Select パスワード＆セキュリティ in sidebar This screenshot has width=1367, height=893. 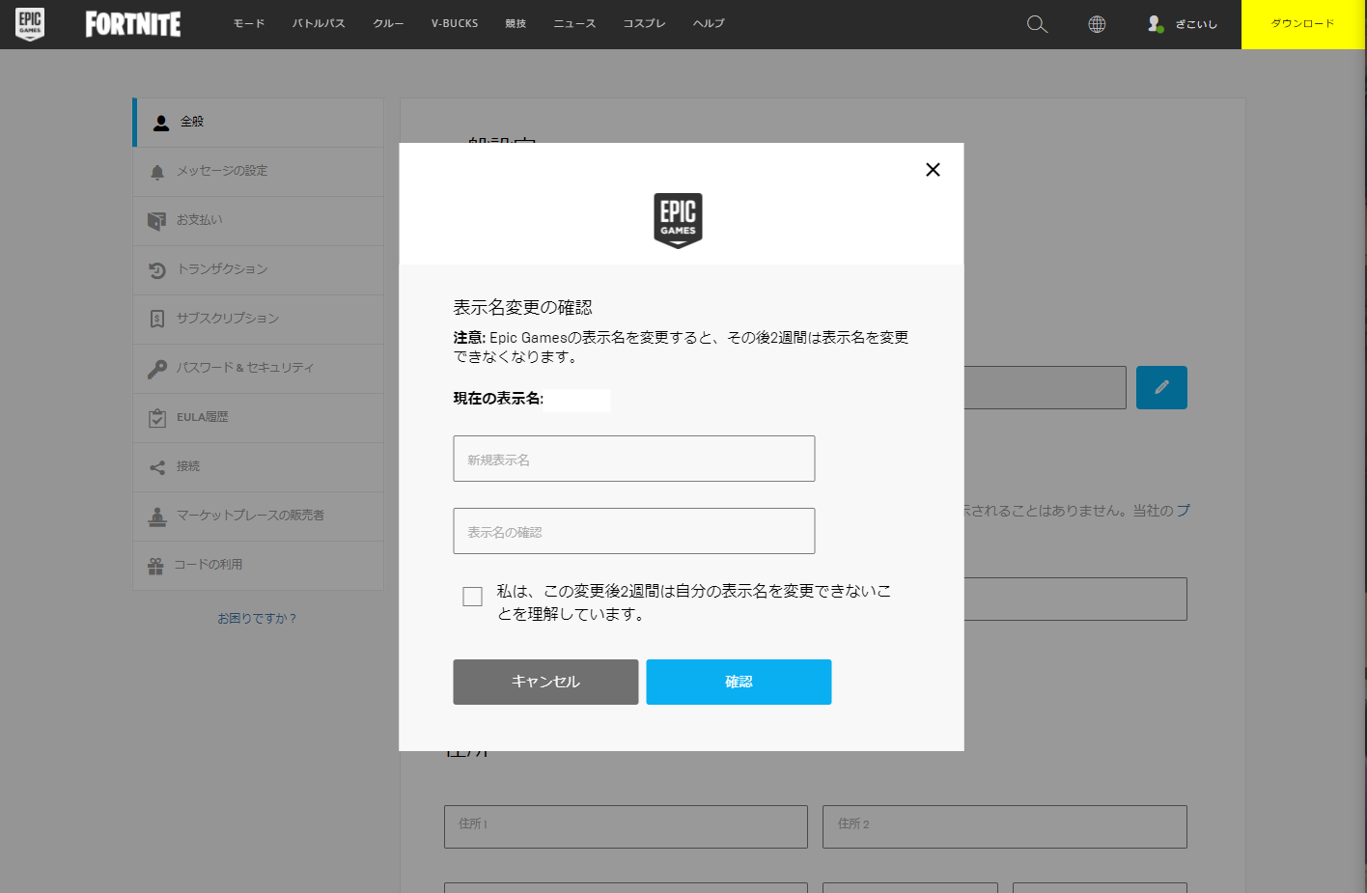[259, 369]
